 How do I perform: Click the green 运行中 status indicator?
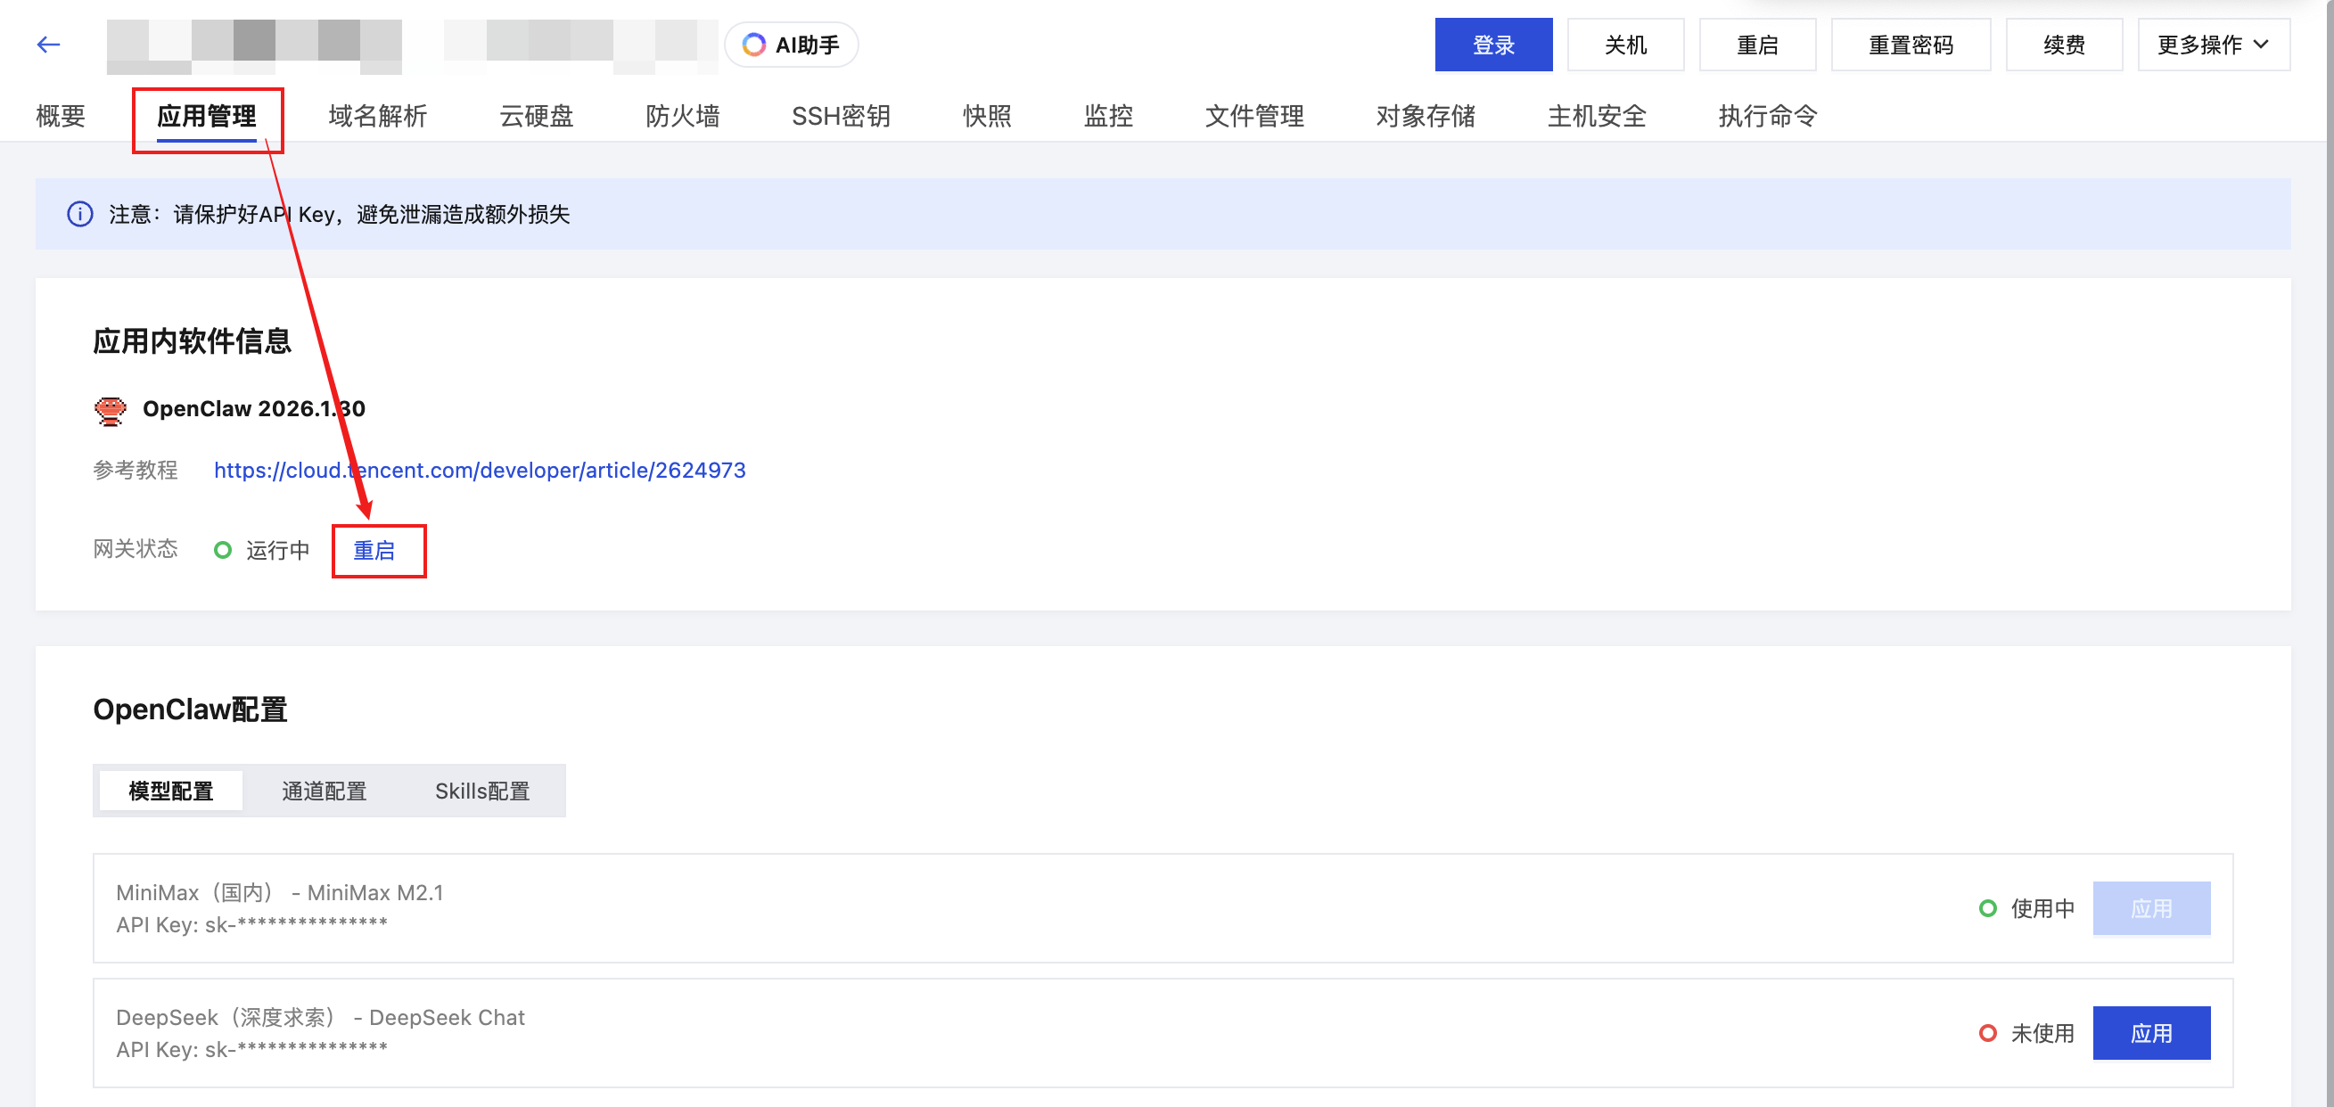(x=223, y=549)
